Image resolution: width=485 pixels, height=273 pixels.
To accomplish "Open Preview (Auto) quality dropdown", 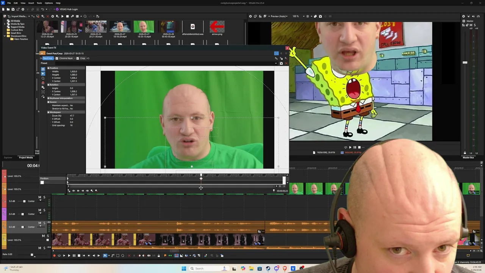I will [x=280, y=16].
